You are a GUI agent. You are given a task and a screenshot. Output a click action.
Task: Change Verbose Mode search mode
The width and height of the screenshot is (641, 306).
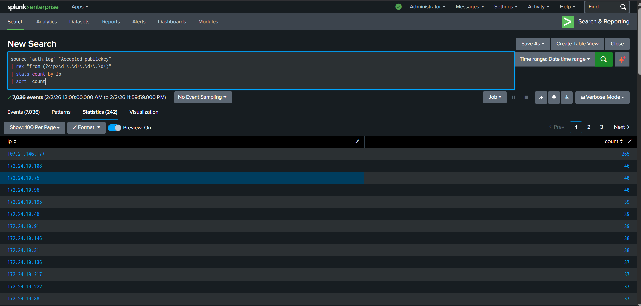point(602,97)
